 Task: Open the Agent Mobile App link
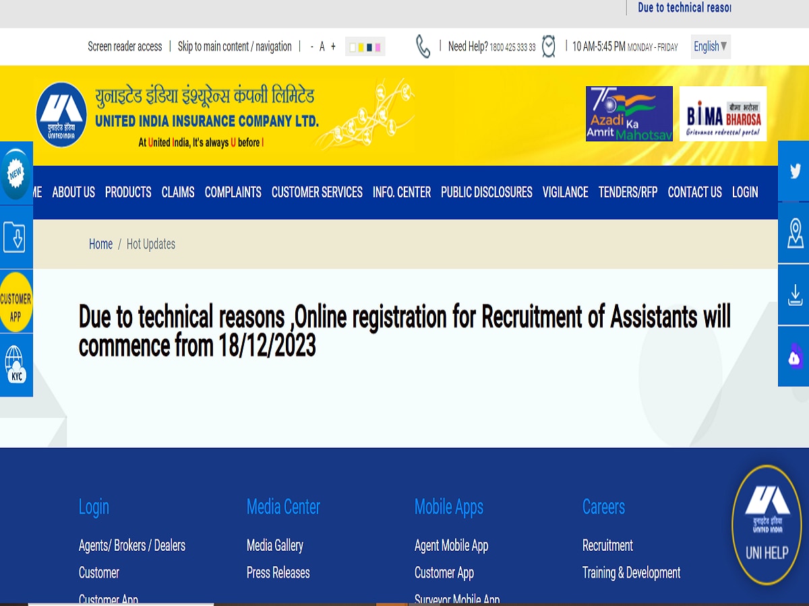[451, 545]
